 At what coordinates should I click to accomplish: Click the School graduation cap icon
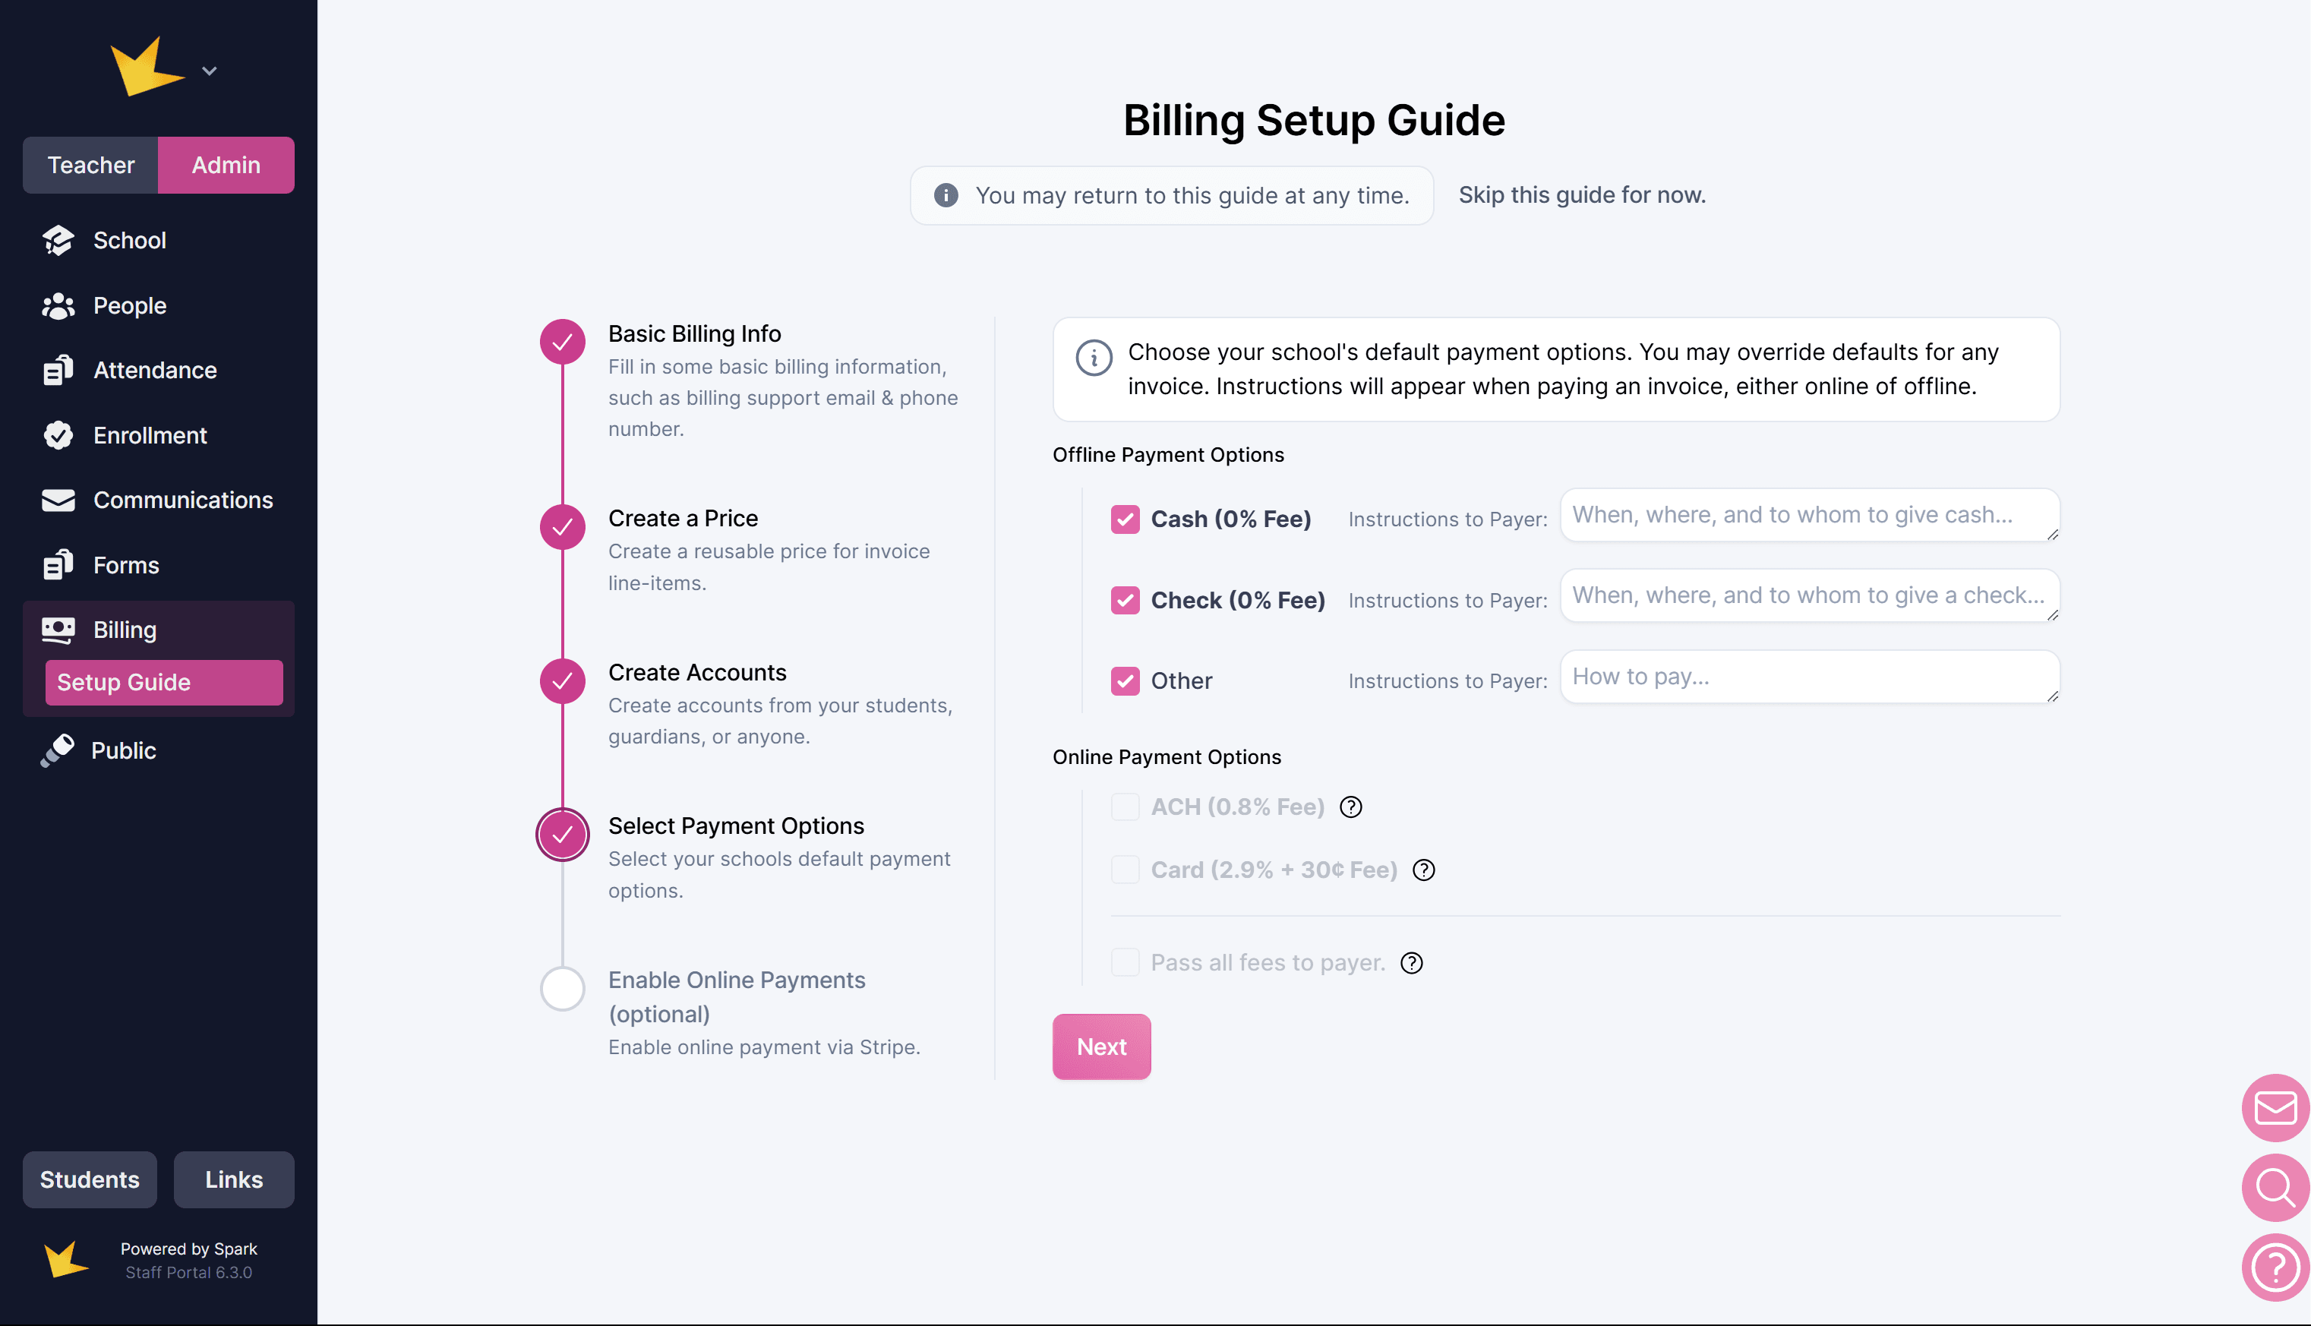click(58, 241)
